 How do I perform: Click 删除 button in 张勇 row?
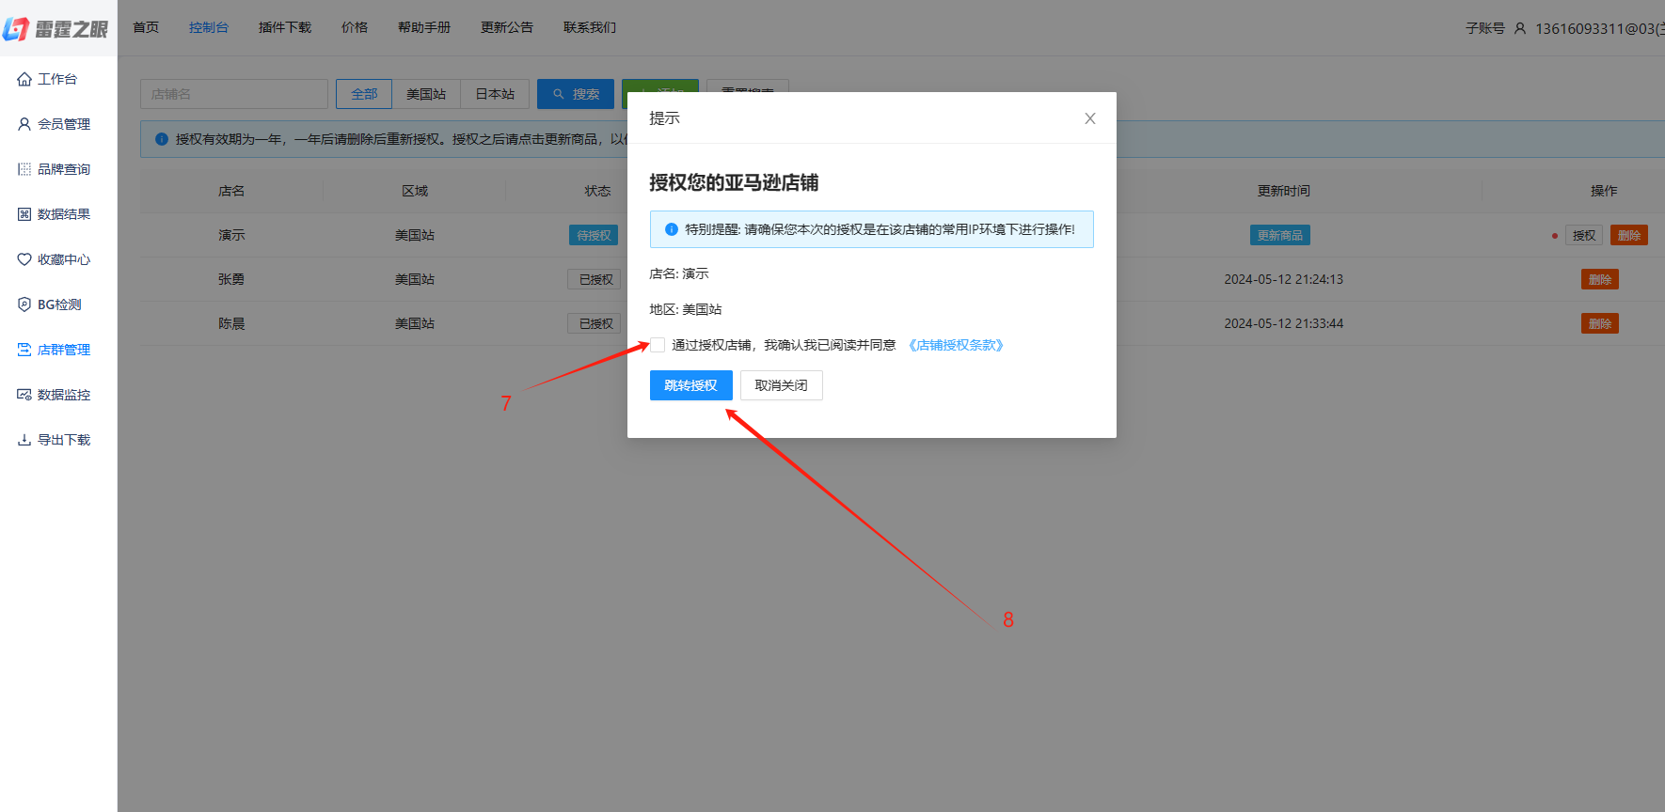1599,279
